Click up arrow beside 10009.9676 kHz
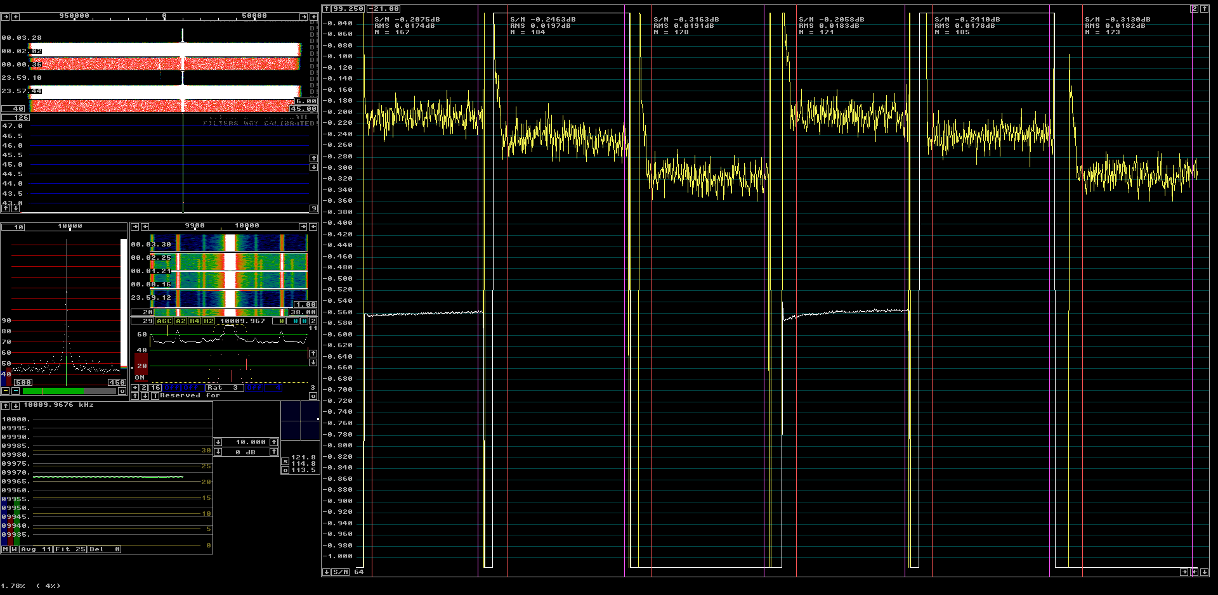1218x595 pixels. coord(5,406)
